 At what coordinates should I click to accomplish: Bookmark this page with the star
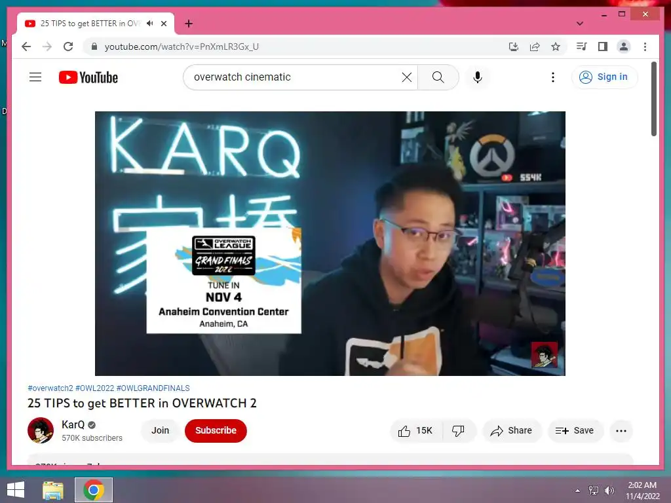coord(556,47)
